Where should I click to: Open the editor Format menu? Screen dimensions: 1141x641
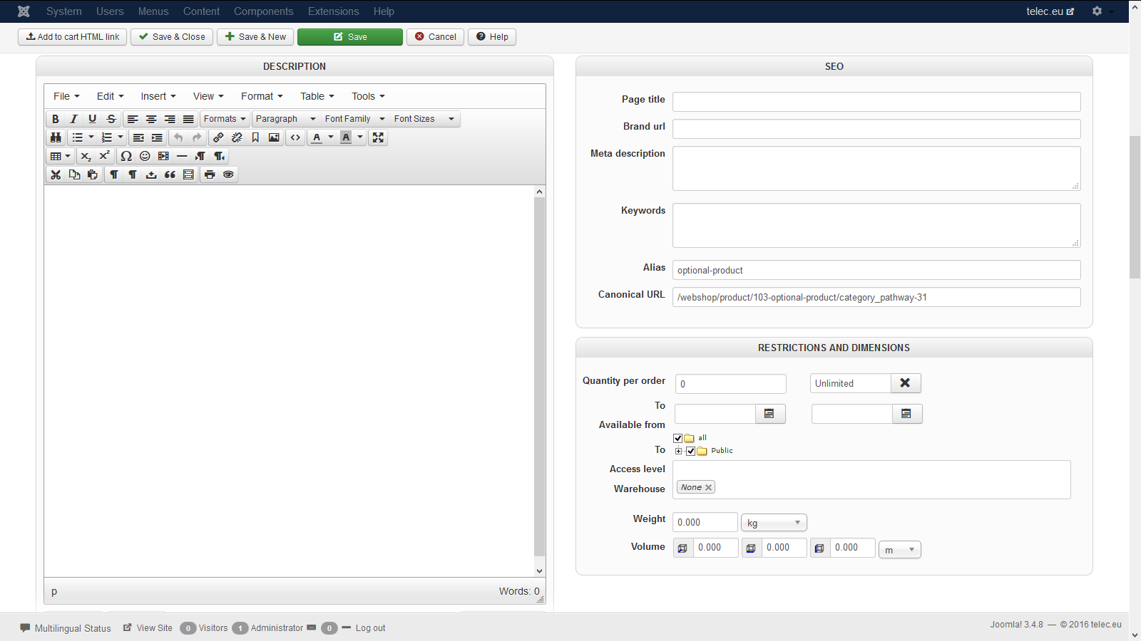[x=262, y=96]
